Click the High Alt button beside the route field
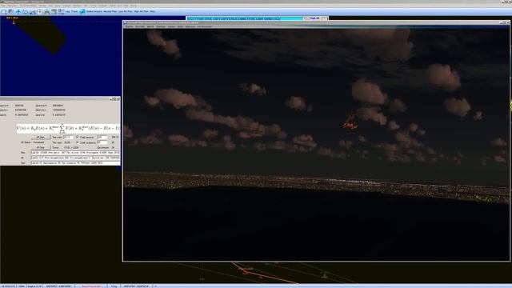 (x=314, y=18)
